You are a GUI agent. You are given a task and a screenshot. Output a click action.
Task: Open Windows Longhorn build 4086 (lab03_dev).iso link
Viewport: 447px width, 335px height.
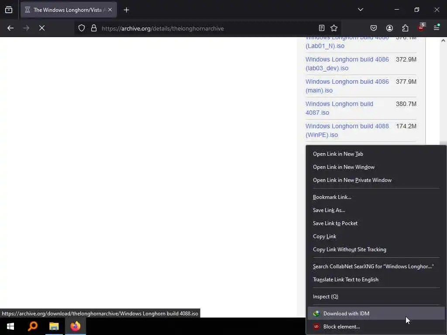347,64
